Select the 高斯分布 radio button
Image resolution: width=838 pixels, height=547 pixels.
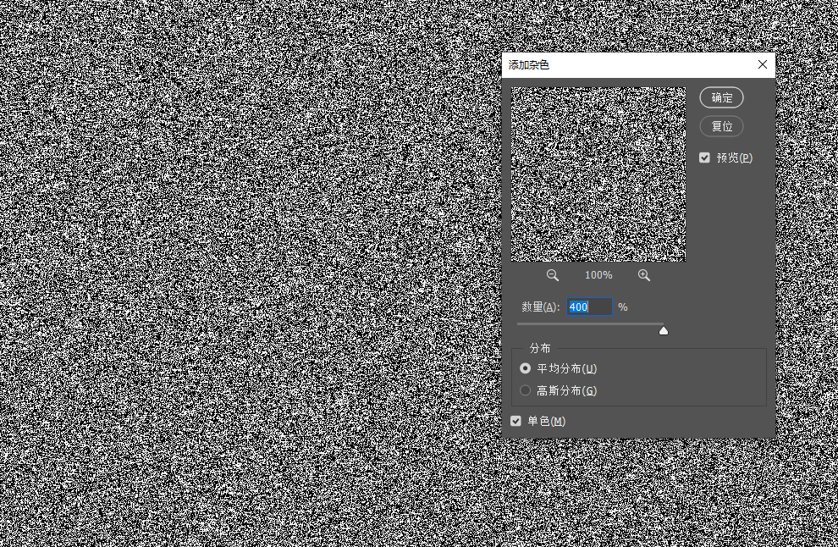coord(526,391)
